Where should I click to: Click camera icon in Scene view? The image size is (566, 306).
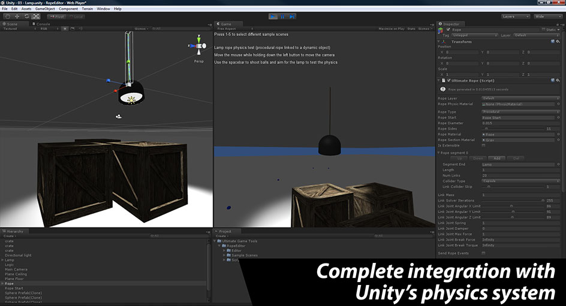pos(118,116)
